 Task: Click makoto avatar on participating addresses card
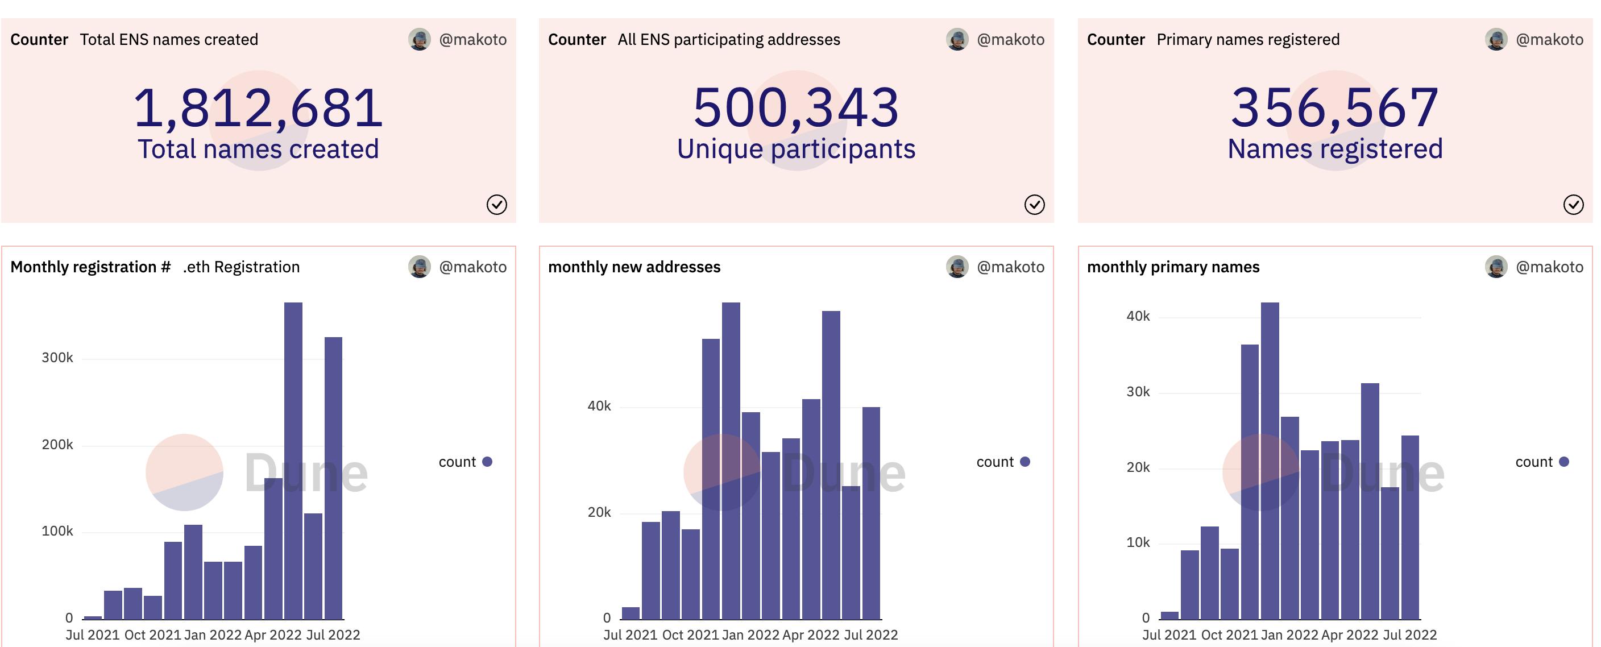957,39
